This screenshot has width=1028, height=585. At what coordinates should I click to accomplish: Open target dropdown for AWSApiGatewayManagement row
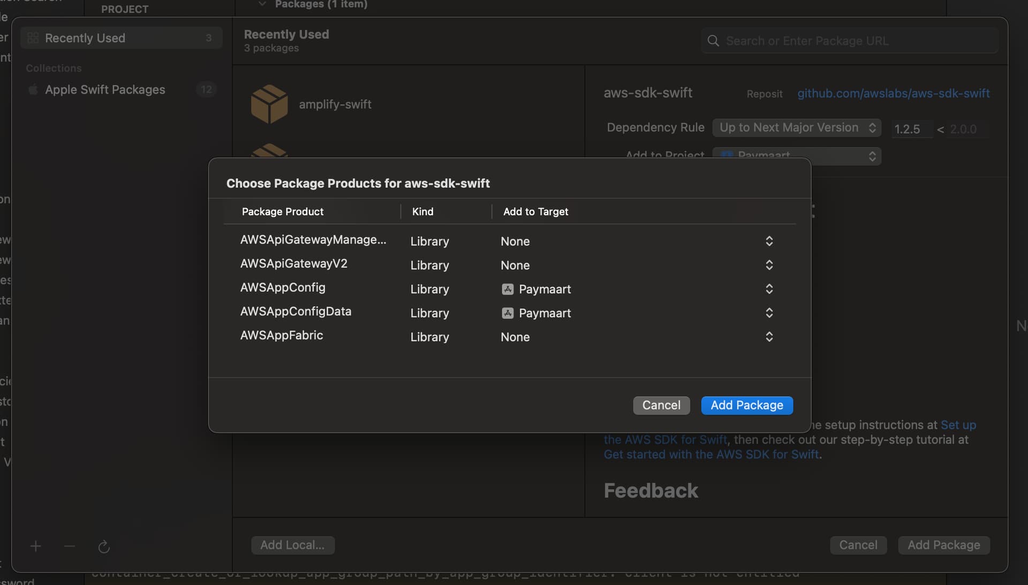tap(769, 241)
